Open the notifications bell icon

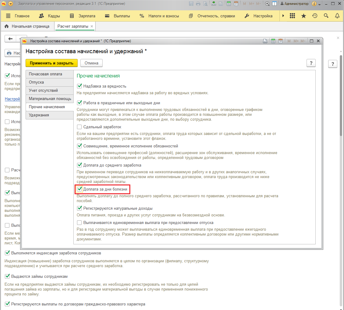coord(337,16)
